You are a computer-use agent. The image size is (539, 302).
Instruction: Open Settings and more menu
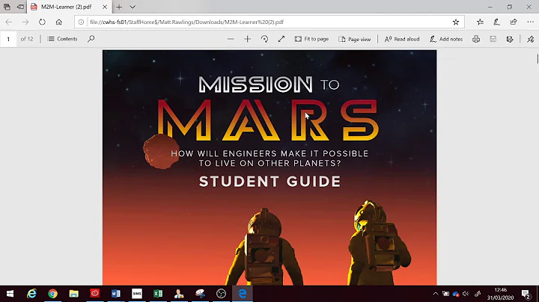click(530, 22)
